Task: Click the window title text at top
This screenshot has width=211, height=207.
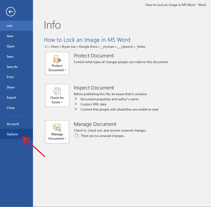Action: (176, 5)
